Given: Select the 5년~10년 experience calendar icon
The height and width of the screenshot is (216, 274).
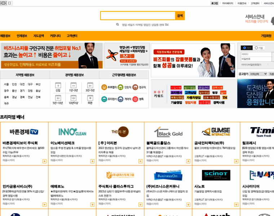Looking at the screenshot, I should pos(58,98).
